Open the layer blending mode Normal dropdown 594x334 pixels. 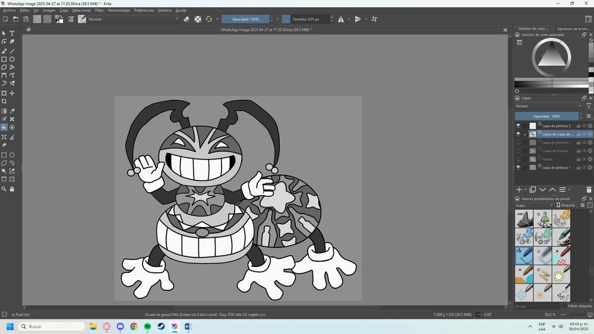tap(548, 106)
